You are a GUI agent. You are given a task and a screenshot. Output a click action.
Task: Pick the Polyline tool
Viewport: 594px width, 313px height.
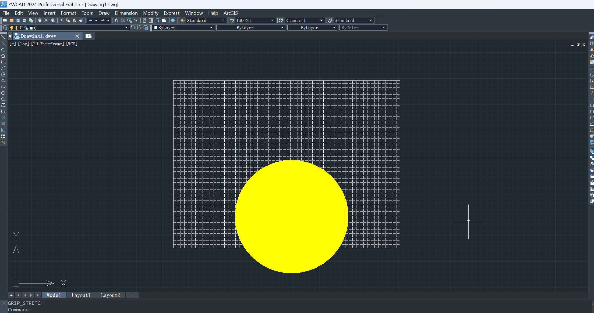[3, 50]
